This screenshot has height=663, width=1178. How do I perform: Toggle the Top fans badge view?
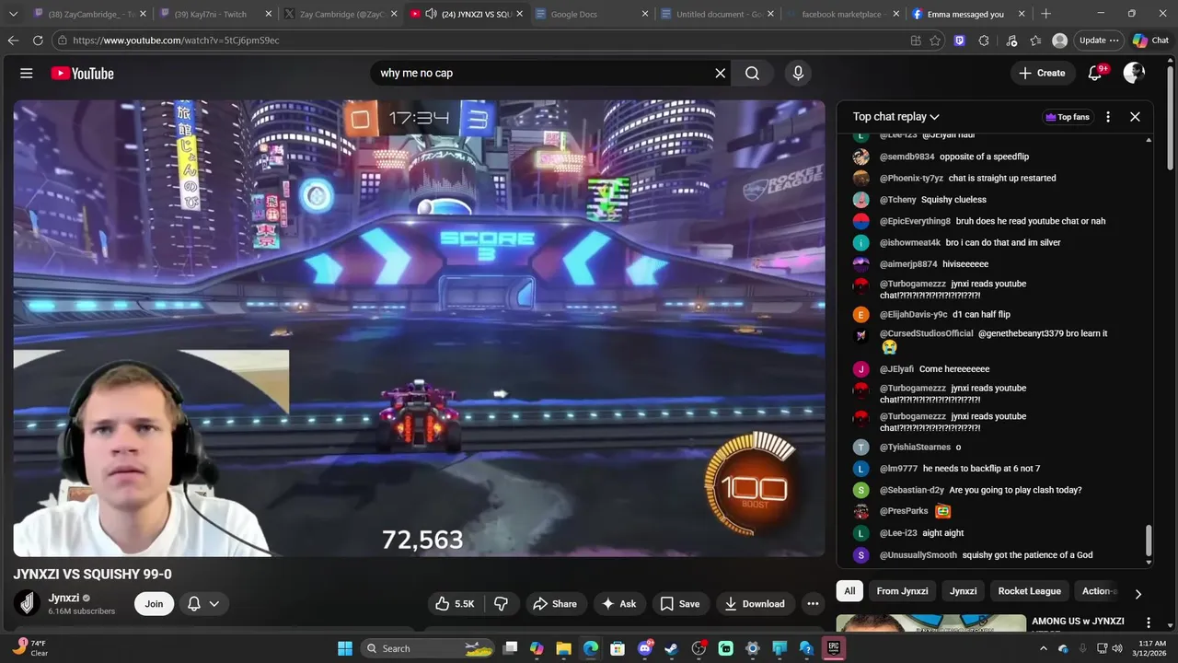1068,117
